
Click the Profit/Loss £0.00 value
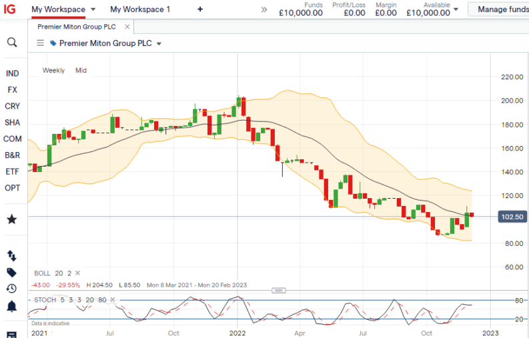(354, 13)
